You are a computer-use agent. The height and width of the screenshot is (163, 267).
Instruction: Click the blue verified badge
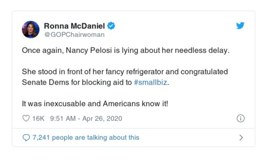coord(112,26)
